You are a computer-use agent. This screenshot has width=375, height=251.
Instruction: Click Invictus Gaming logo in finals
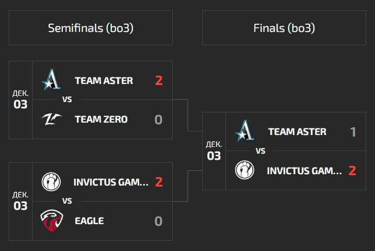(244, 170)
